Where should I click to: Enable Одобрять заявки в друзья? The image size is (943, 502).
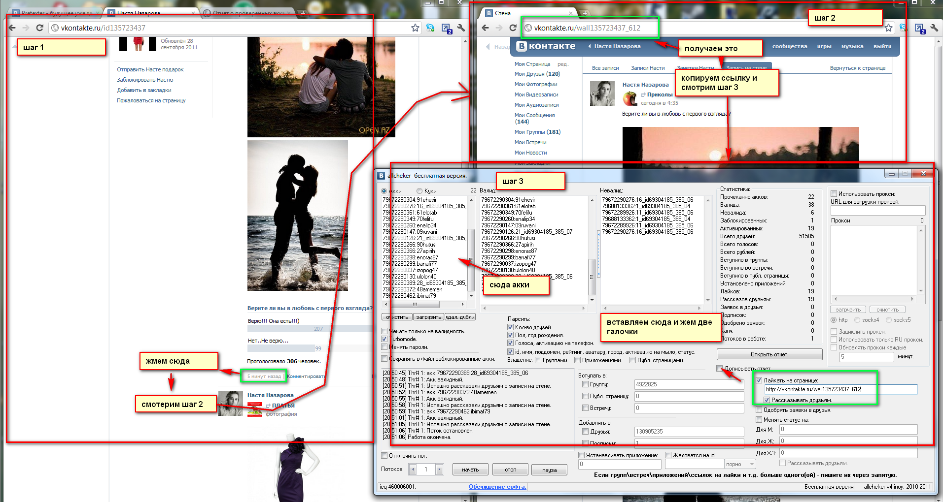point(759,410)
